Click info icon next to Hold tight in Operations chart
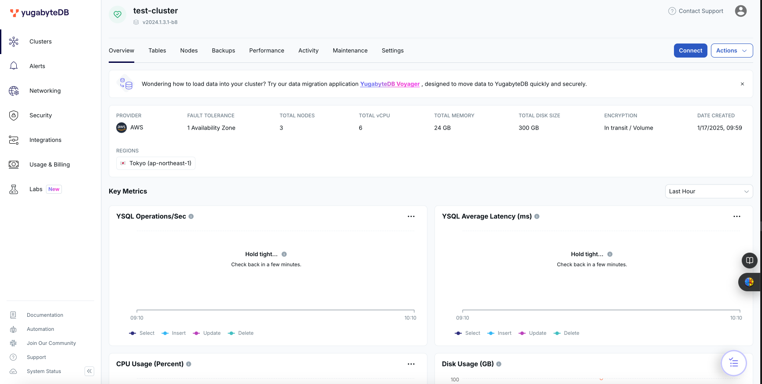Screen dimensions: 762x384 pos(284,254)
